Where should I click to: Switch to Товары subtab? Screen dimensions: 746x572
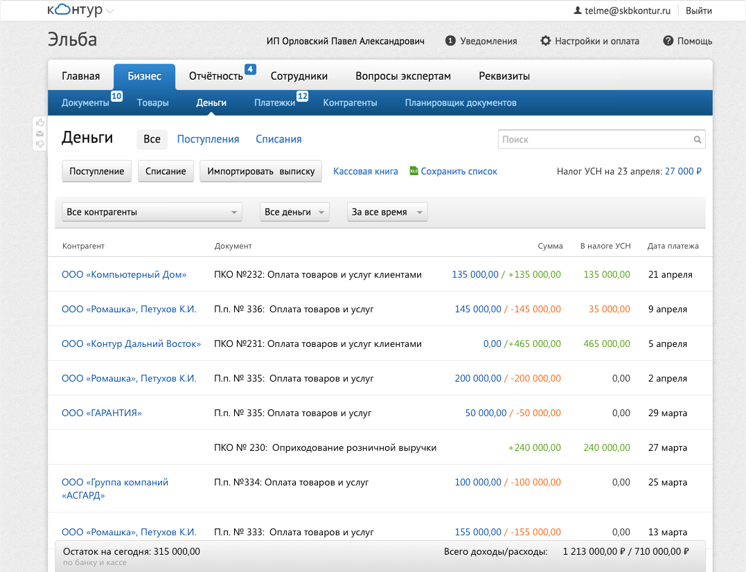152,102
